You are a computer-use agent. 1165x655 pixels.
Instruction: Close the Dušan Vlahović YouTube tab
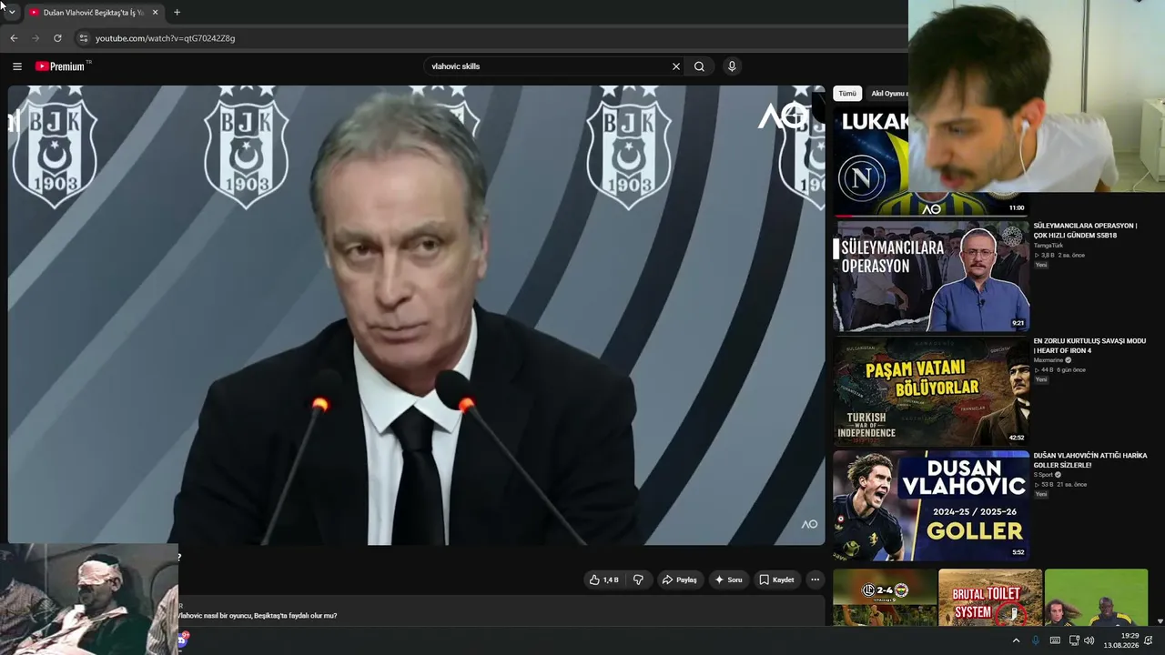click(155, 13)
